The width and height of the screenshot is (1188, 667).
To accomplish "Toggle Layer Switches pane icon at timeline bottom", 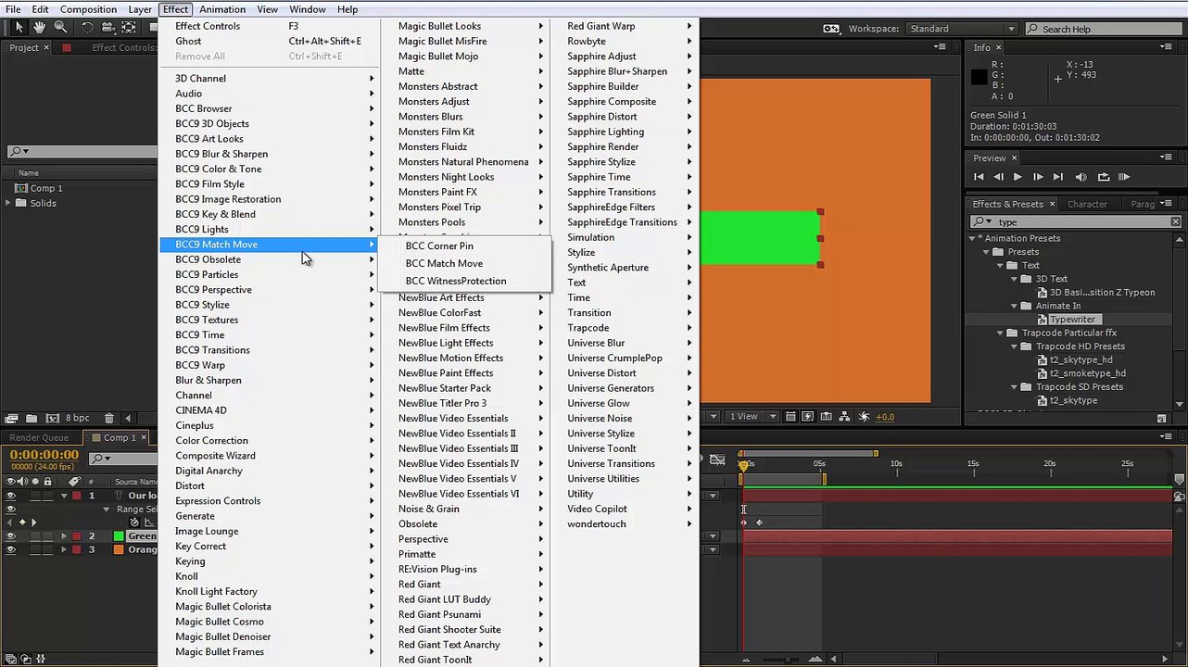I will click(12, 660).
